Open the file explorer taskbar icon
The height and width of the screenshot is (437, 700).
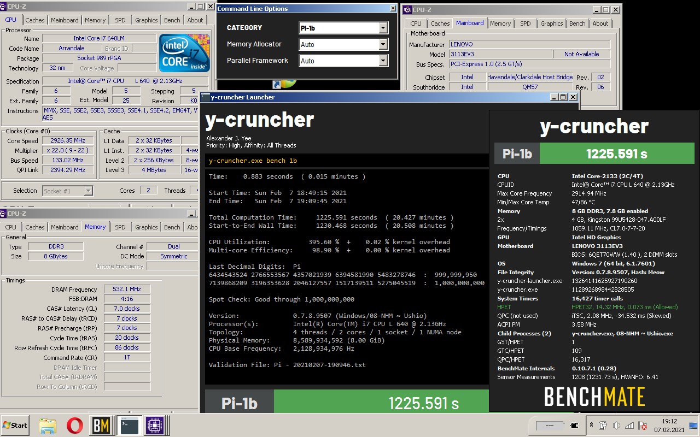(x=48, y=425)
